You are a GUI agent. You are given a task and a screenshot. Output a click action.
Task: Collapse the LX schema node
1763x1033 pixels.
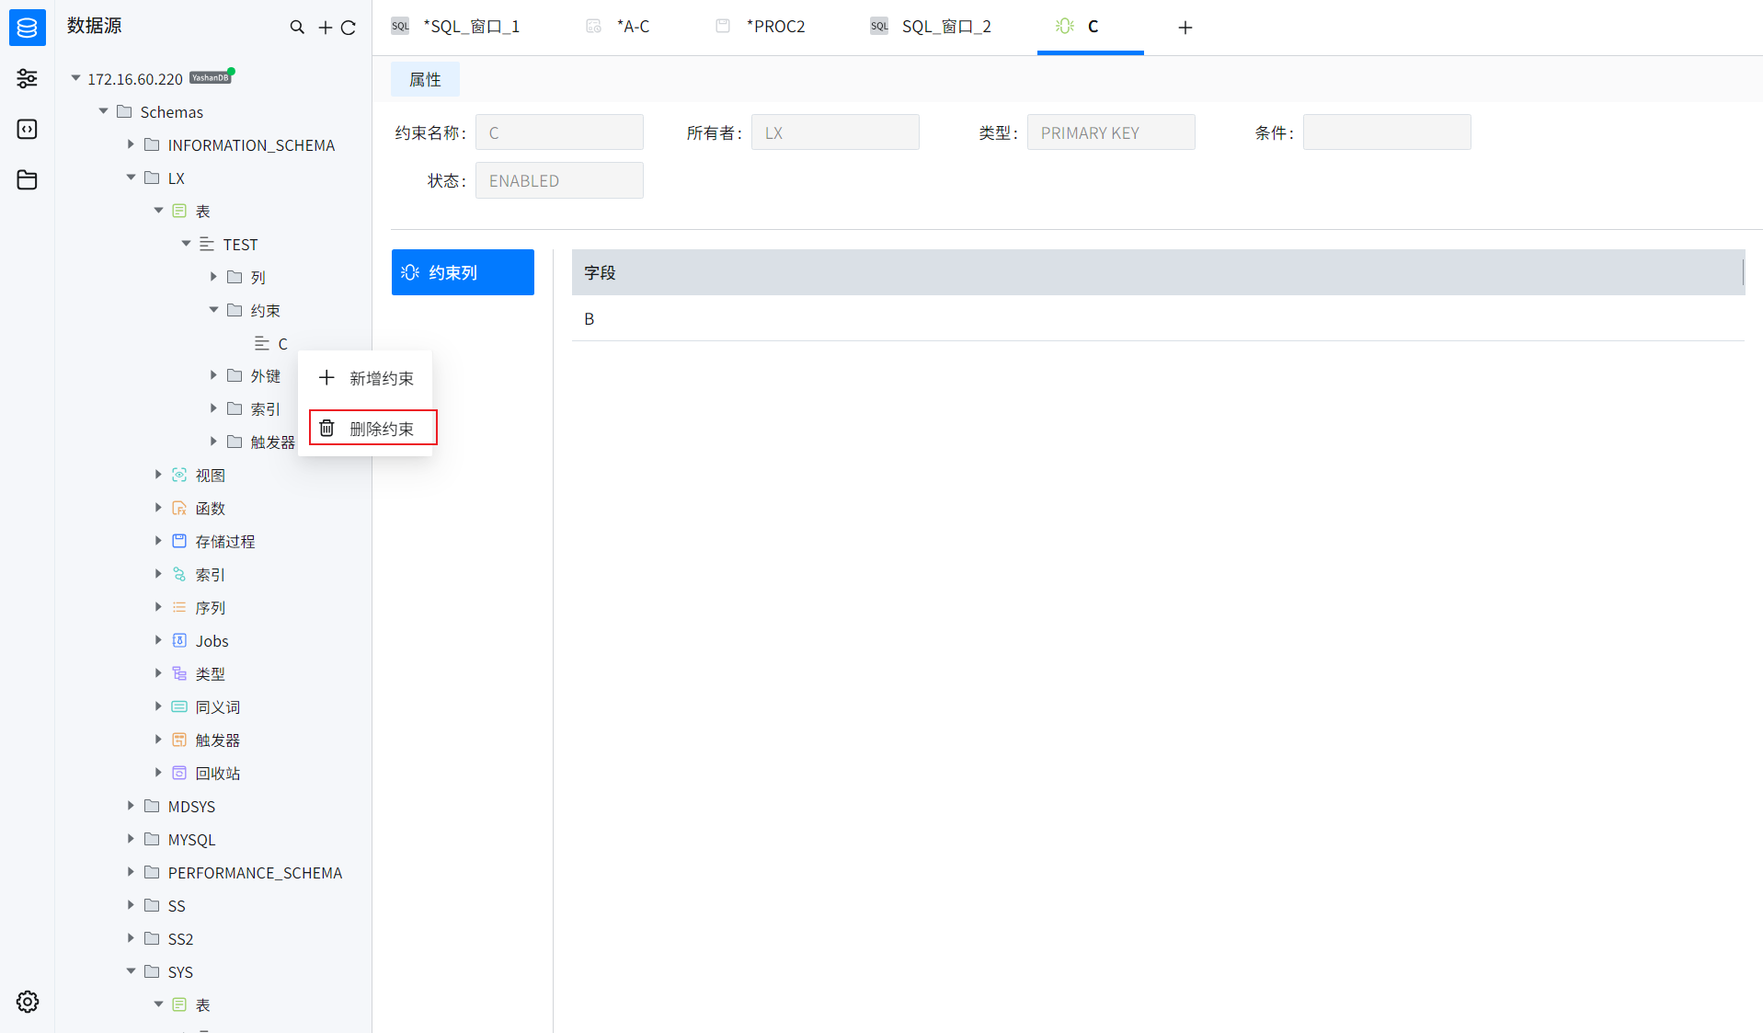pos(131,178)
